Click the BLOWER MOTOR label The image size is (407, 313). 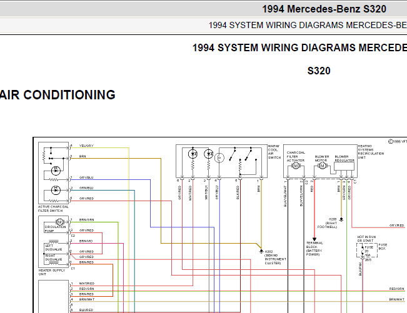(x=322, y=159)
